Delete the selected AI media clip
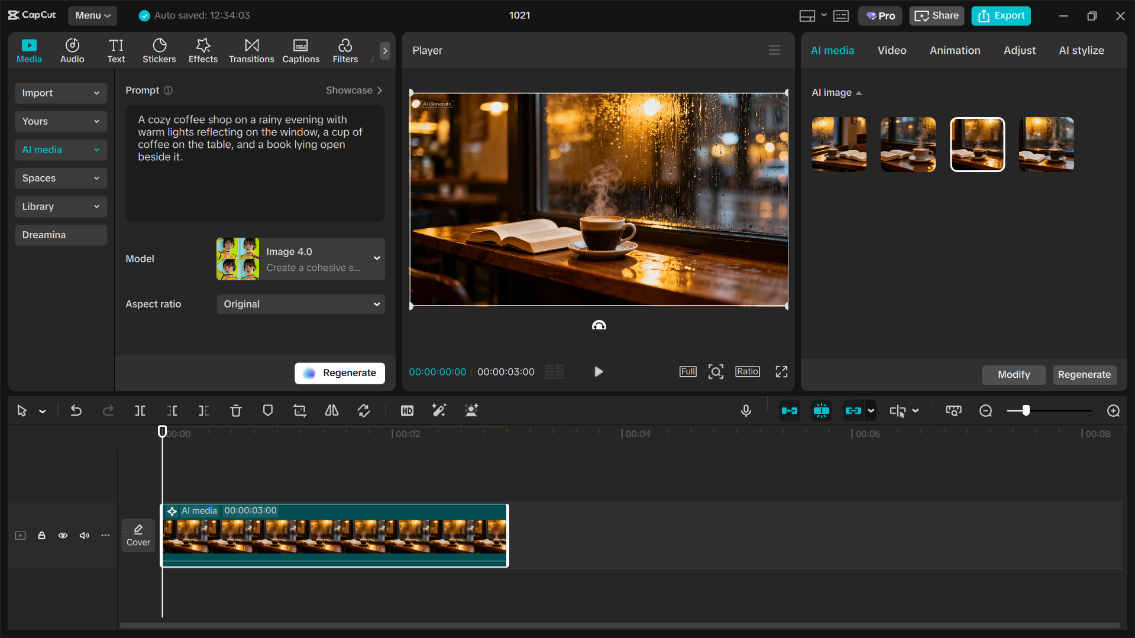The image size is (1135, 638). point(236,410)
